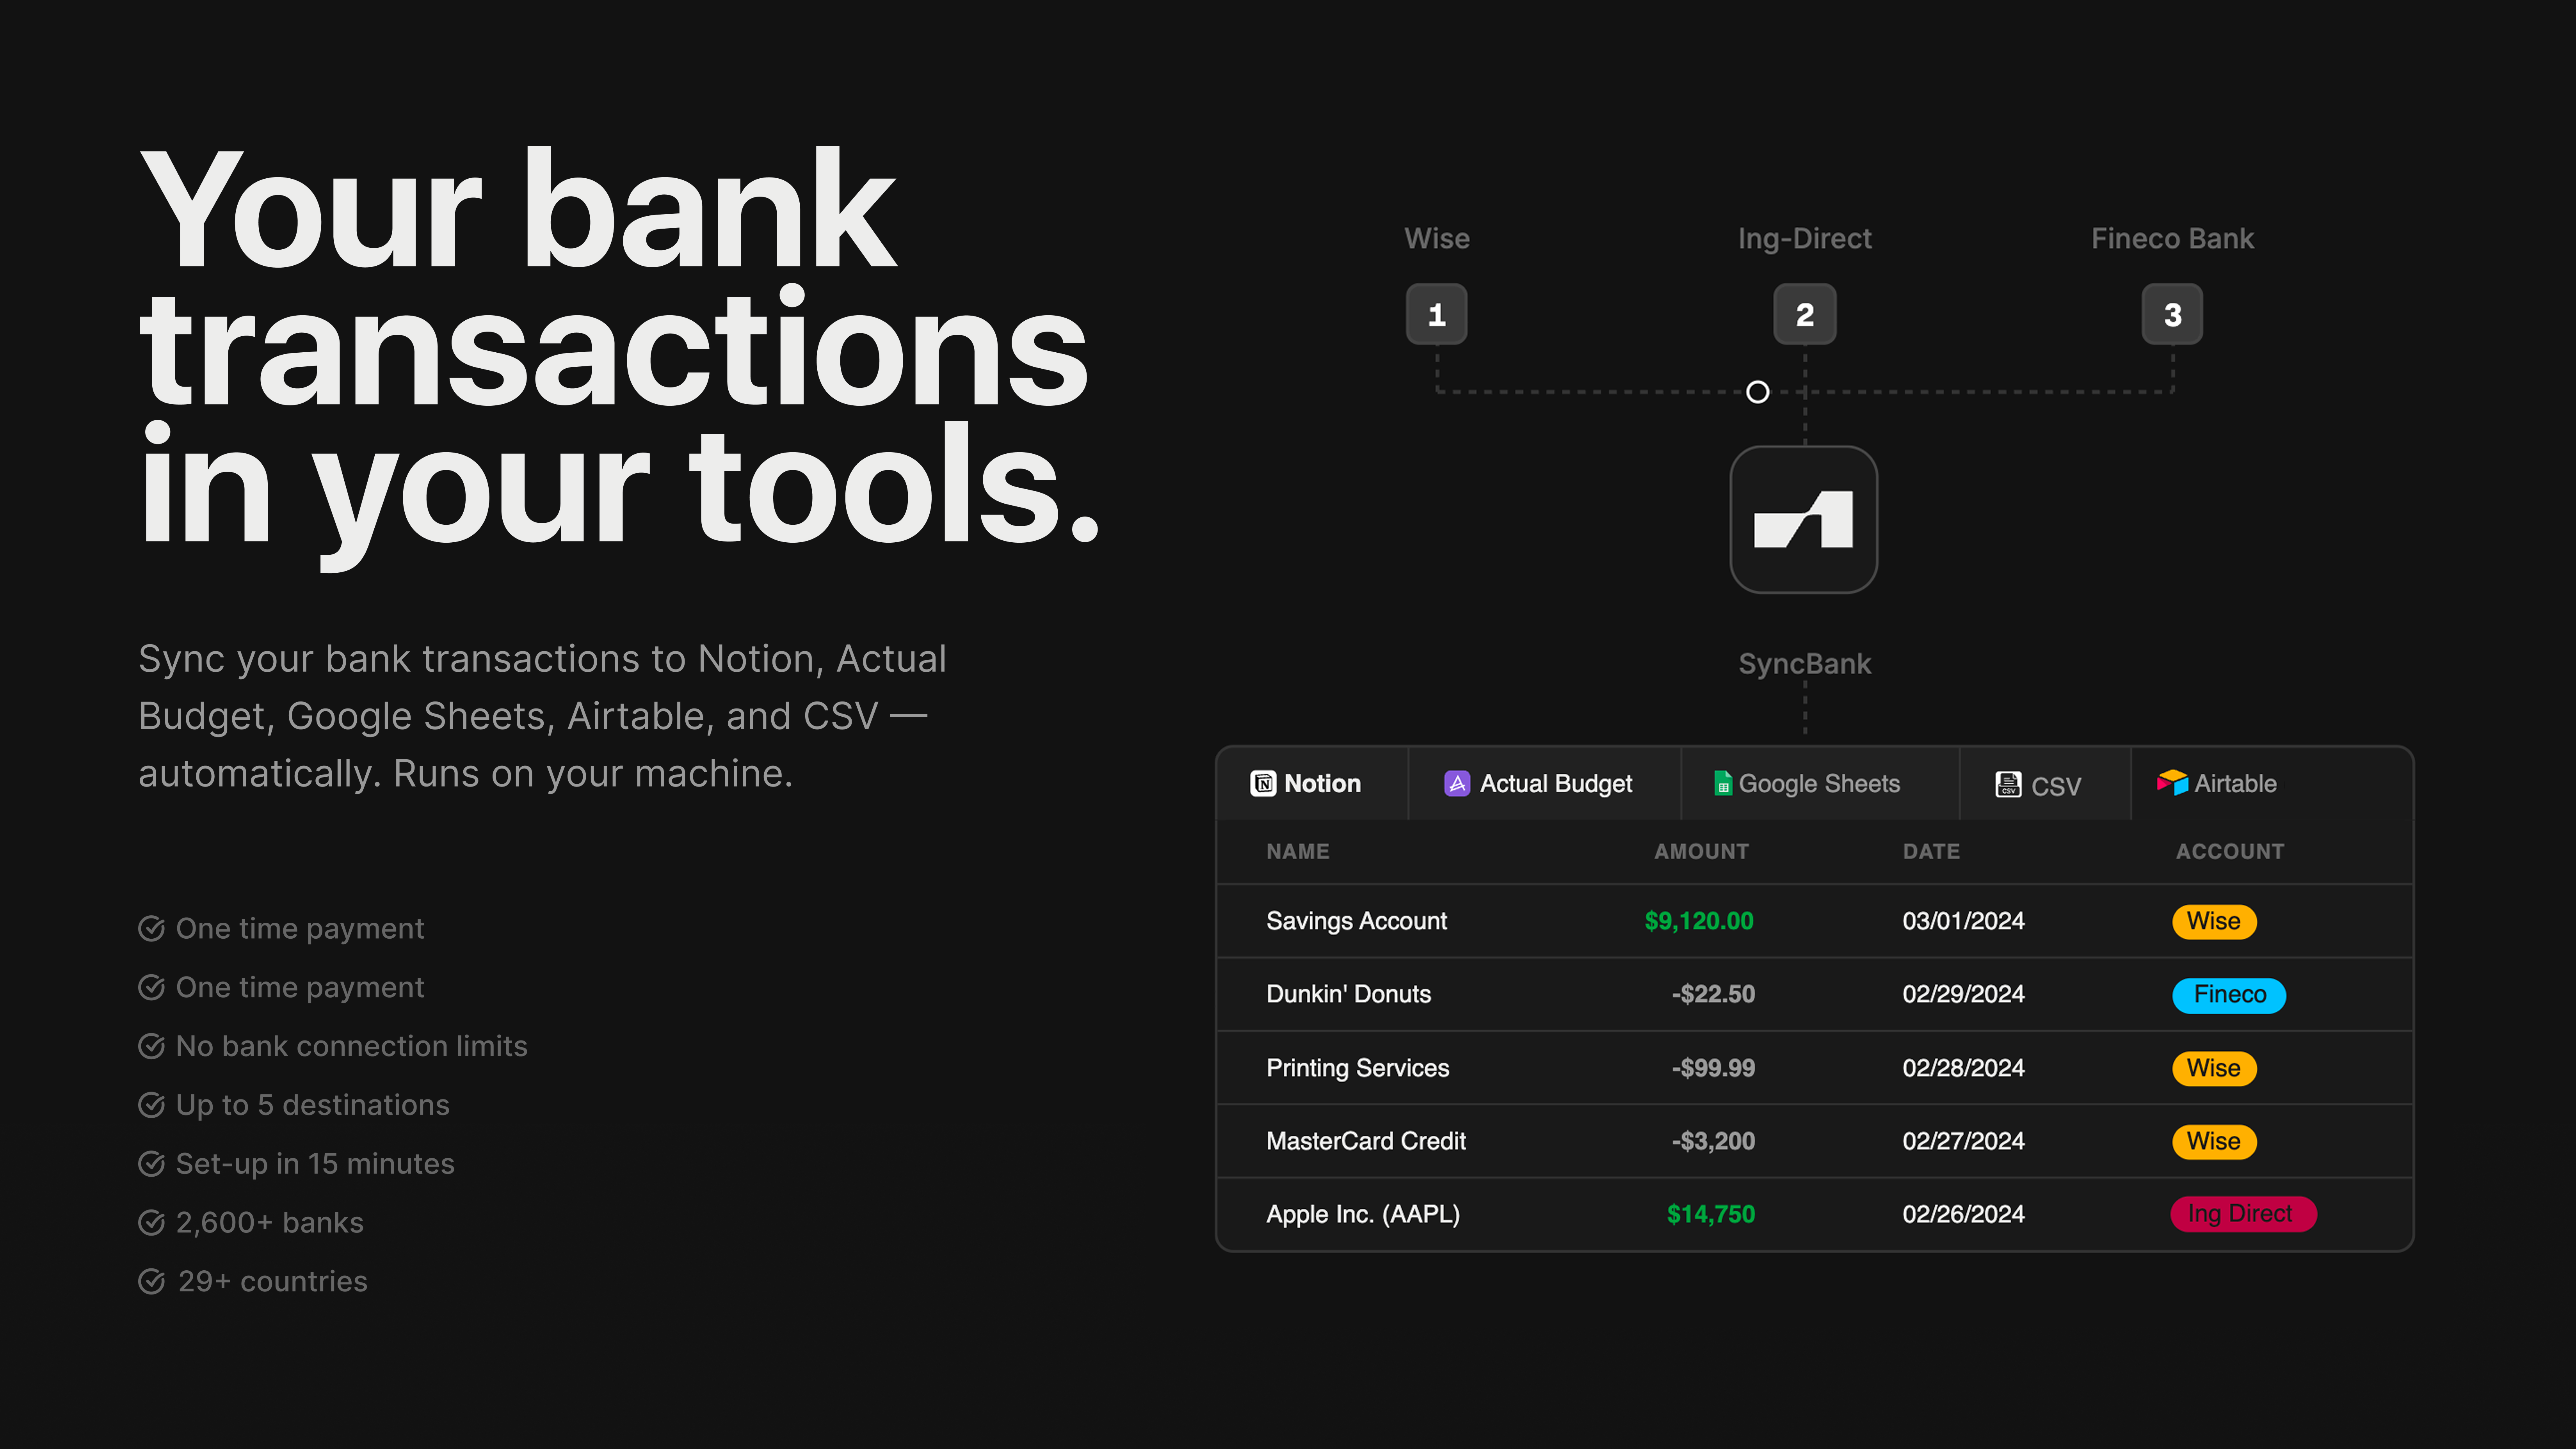
Task: Click the 2,600+ banks text
Action: click(x=270, y=1223)
